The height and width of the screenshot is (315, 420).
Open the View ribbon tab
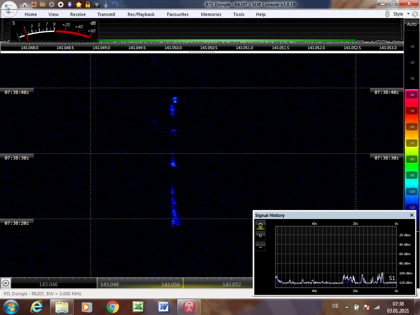[54, 14]
